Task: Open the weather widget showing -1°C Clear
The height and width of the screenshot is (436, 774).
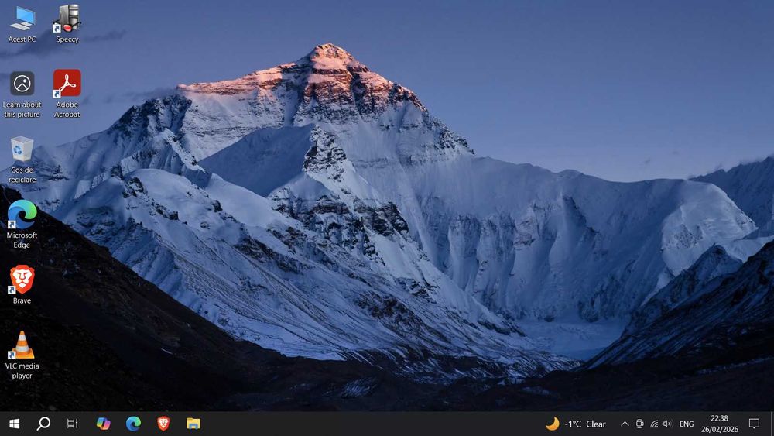Action: pyautogui.click(x=576, y=424)
